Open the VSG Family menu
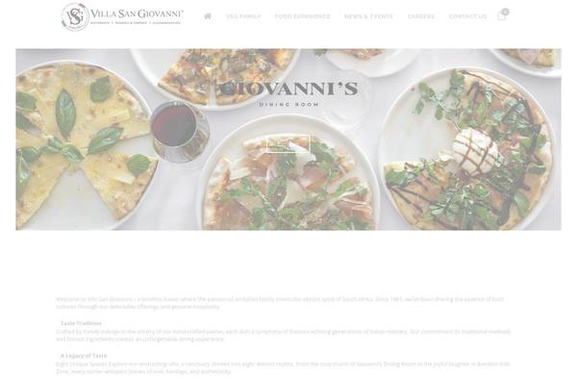The height and width of the screenshot is (385, 577). (243, 16)
